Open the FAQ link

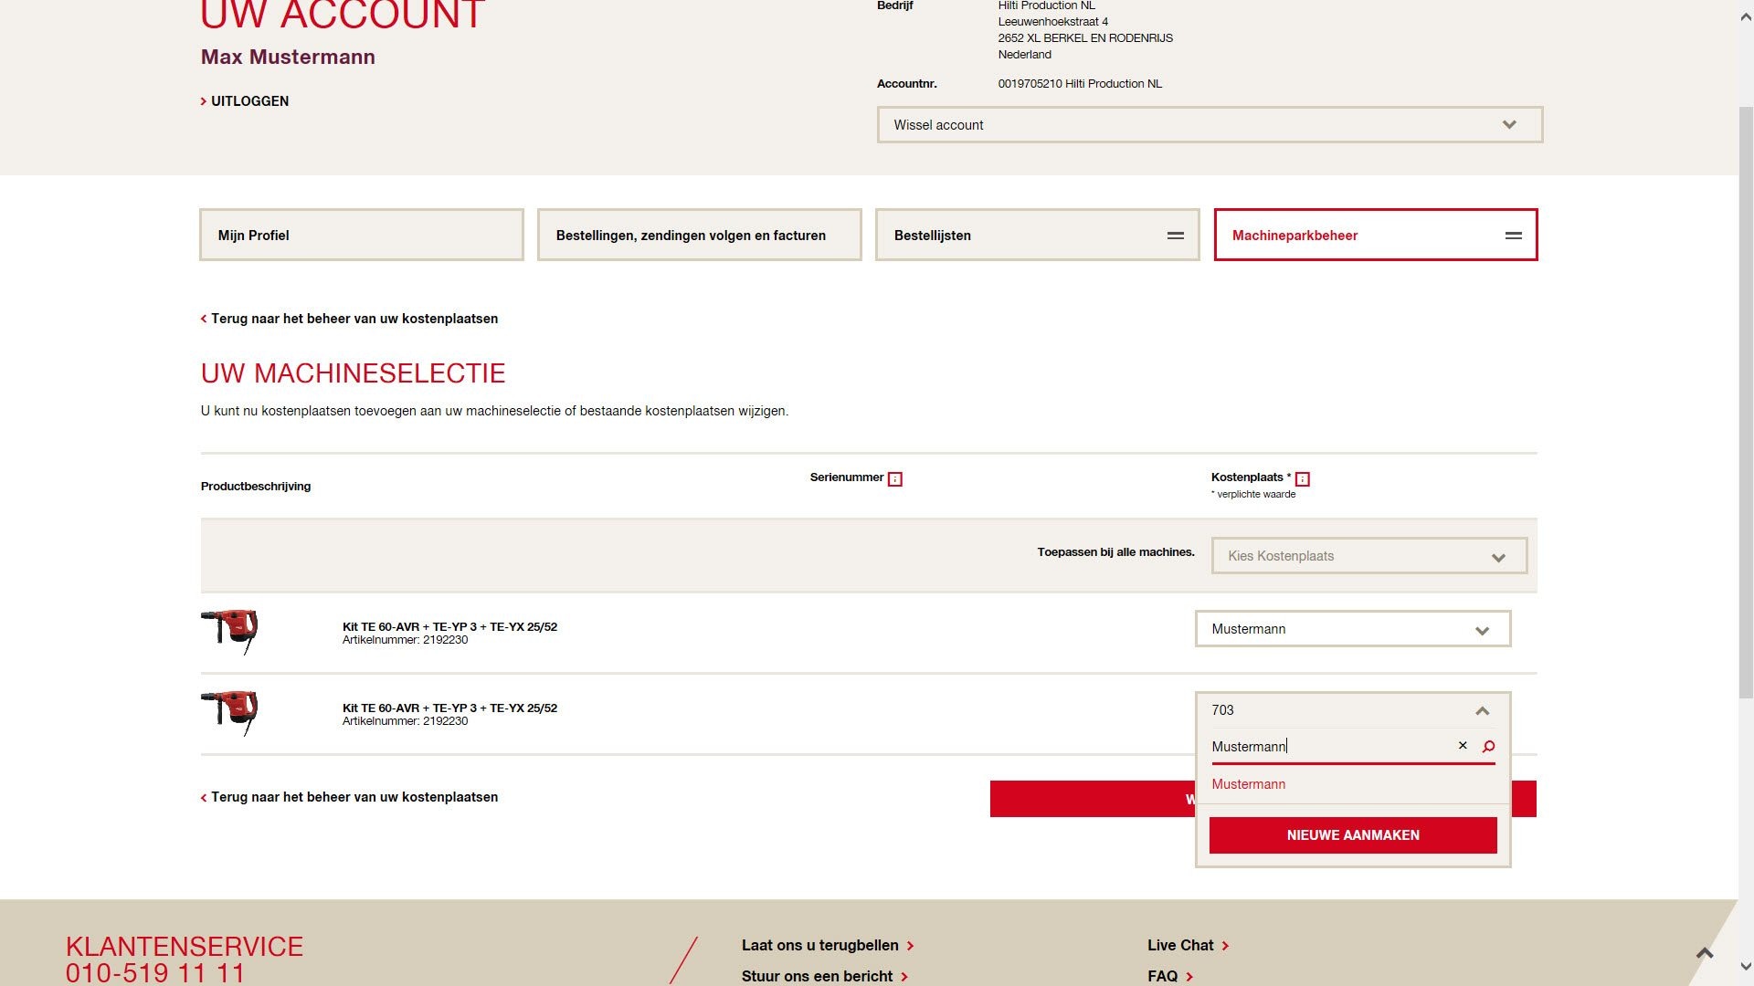click(x=1170, y=976)
